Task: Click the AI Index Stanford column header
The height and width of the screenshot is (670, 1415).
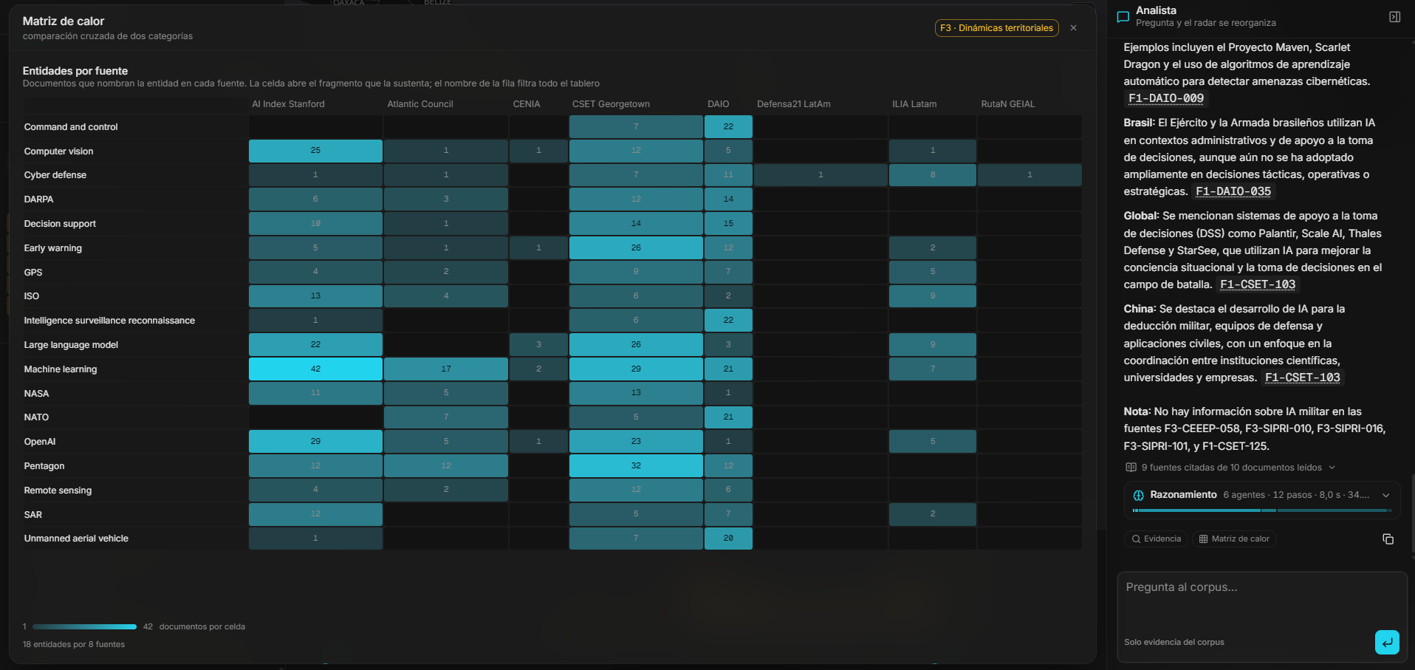Action: (x=288, y=104)
